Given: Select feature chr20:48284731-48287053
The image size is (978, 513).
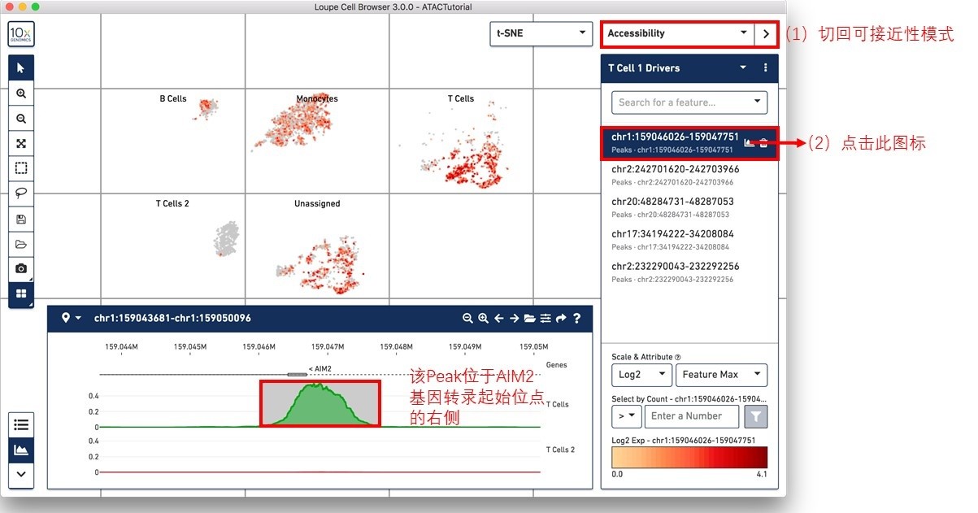Looking at the screenshot, I should tap(689, 207).
